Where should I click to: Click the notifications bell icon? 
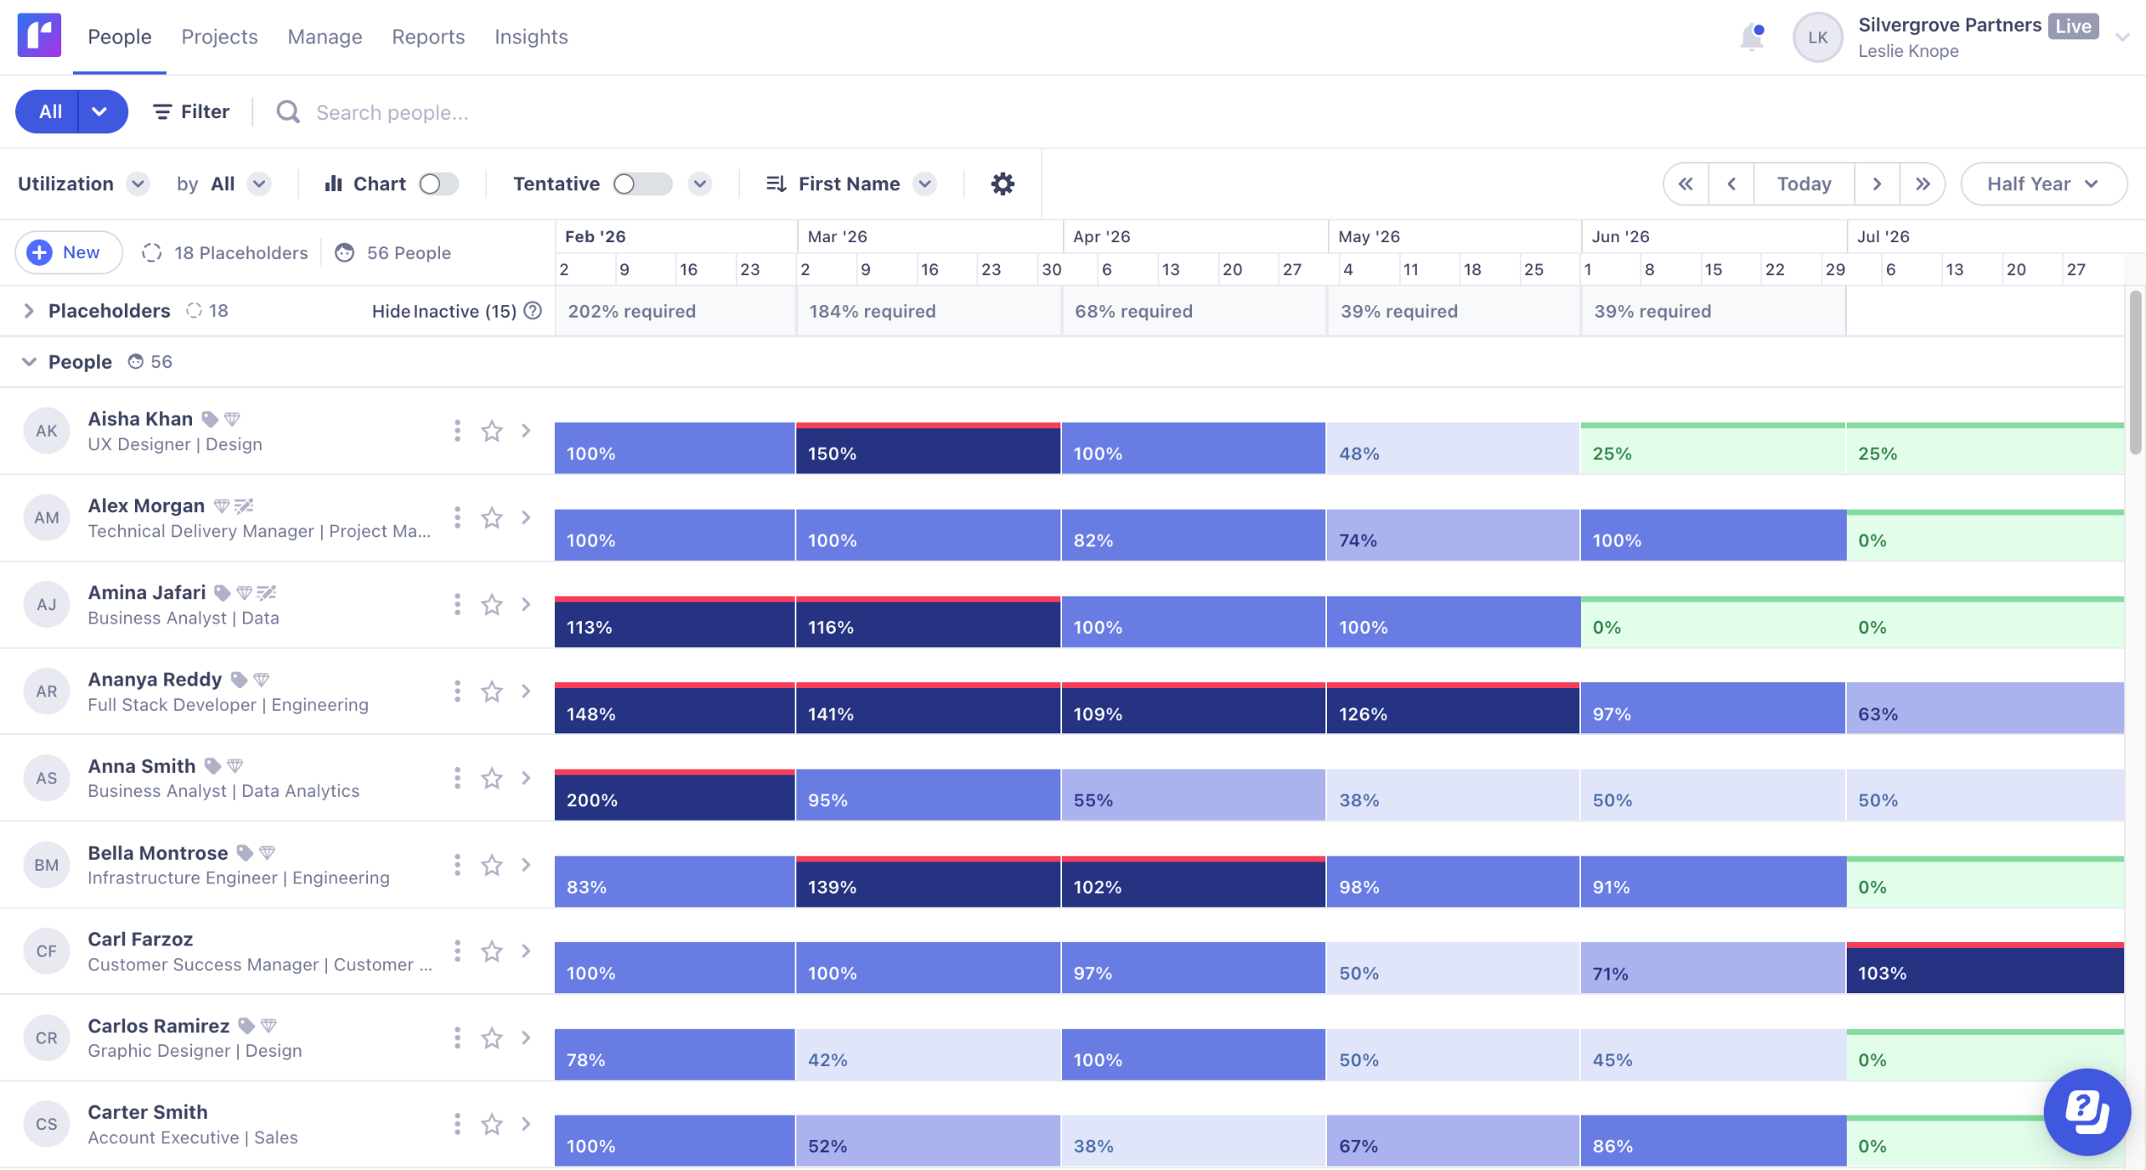click(x=1751, y=38)
